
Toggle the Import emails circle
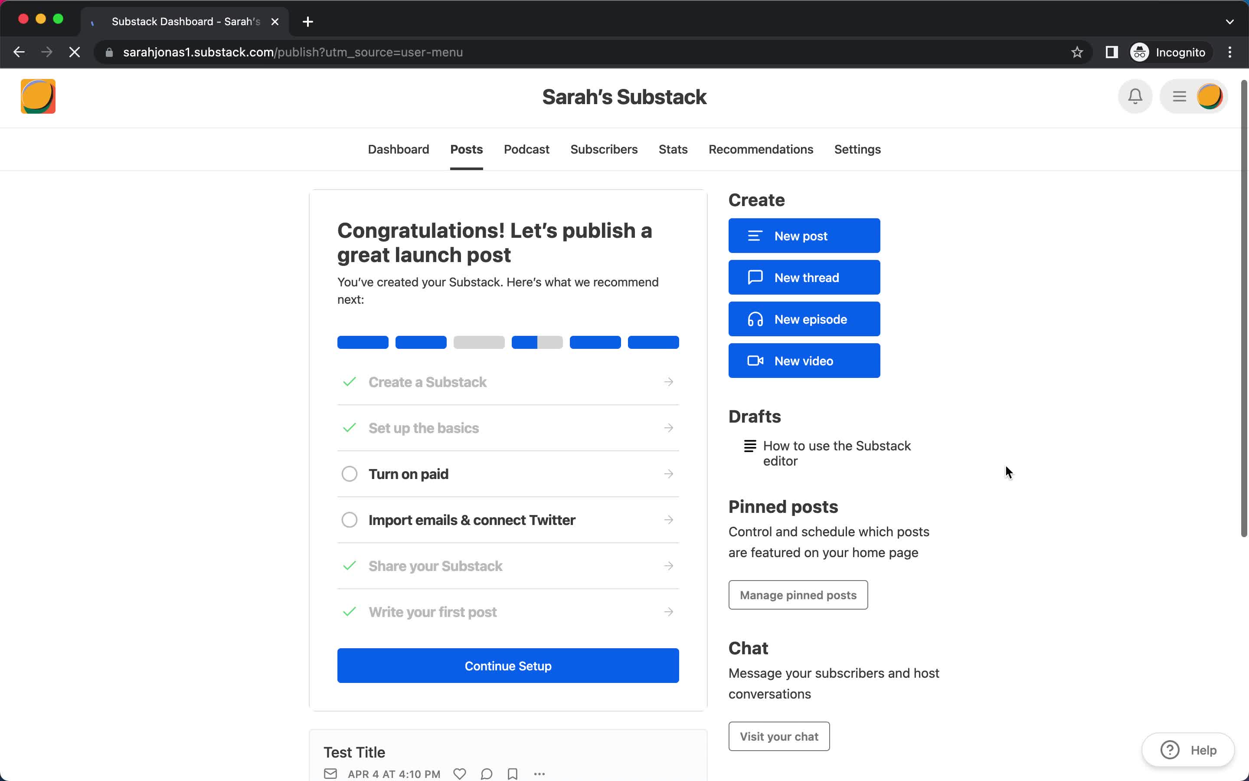(x=350, y=520)
